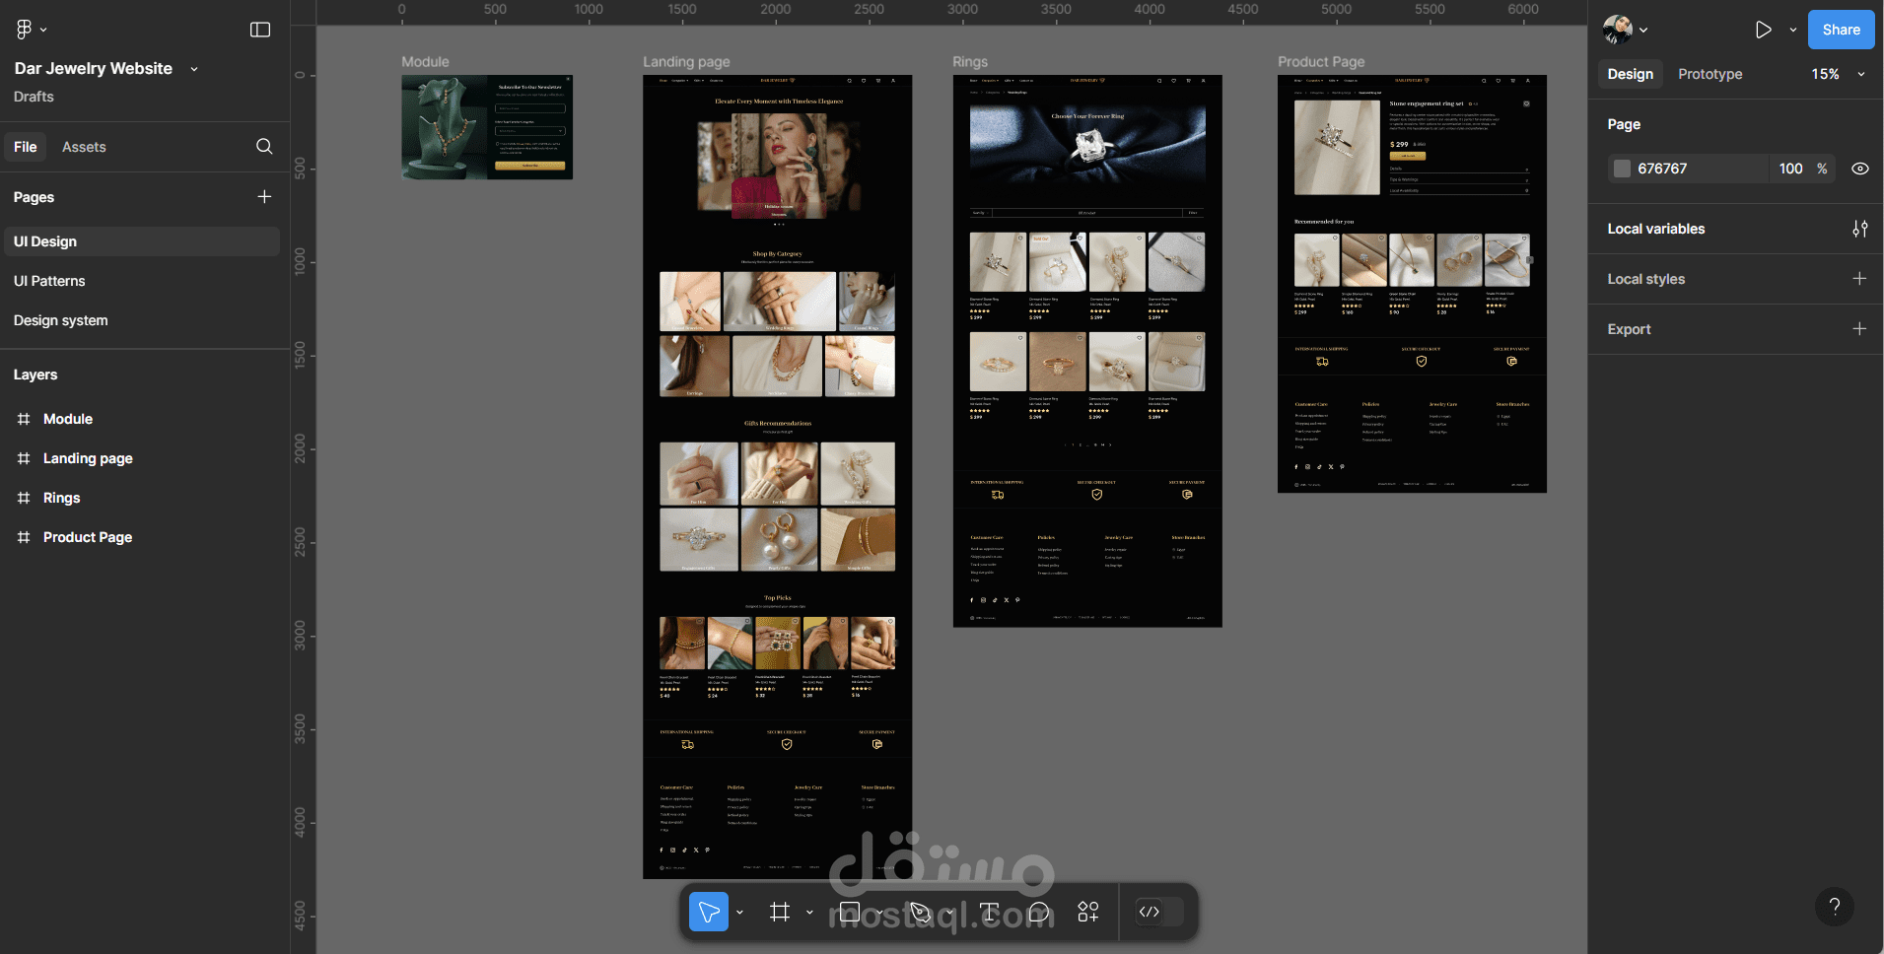1884x954 pixels.
Task: Open the UI Design page
Action: tap(141, 241)
